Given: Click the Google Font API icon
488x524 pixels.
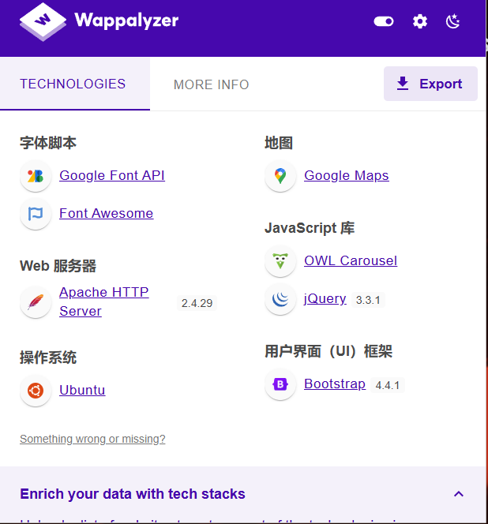Looking at the screenshot, I should tap(36, 176).
